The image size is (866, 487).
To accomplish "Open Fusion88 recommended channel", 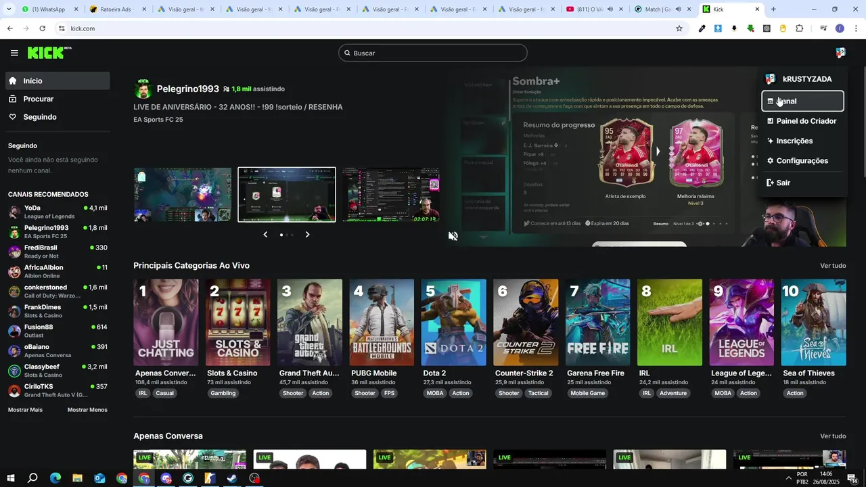I will pyautogui.click(x=58, y=331).
